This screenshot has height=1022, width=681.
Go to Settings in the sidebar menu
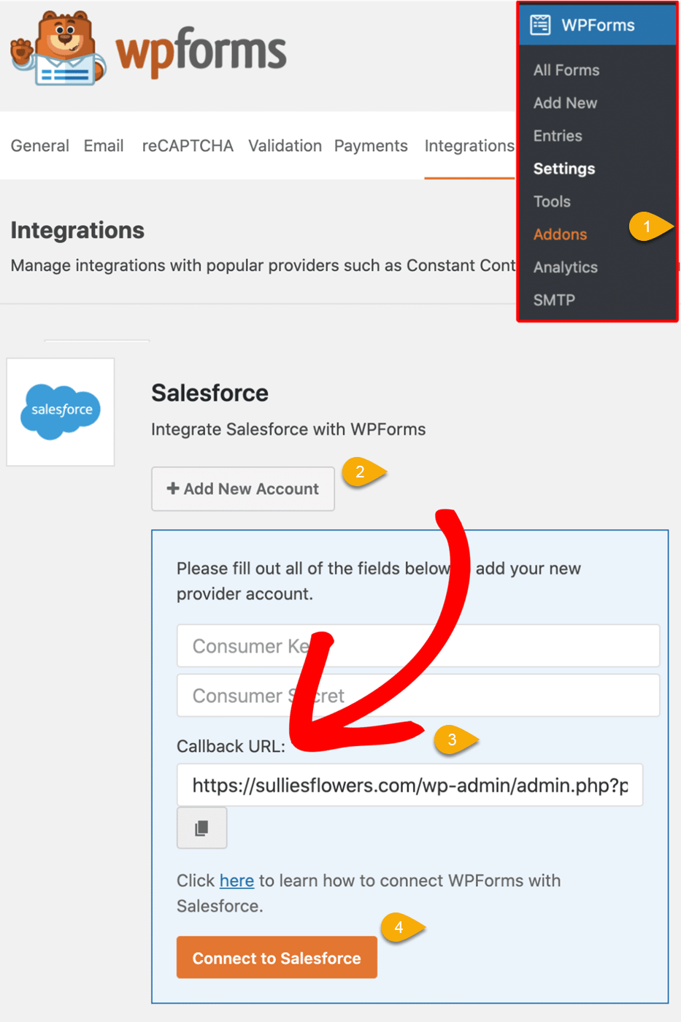[x=564, y=169]
